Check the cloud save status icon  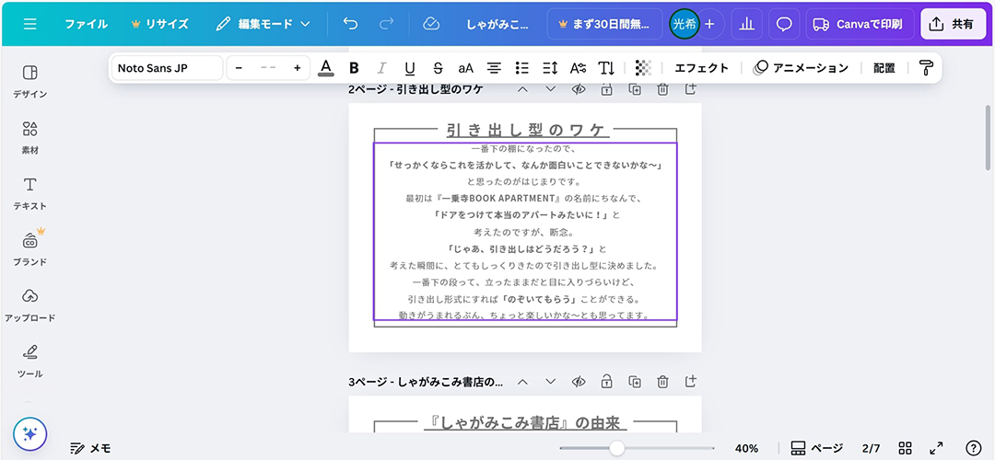point(431,24)
